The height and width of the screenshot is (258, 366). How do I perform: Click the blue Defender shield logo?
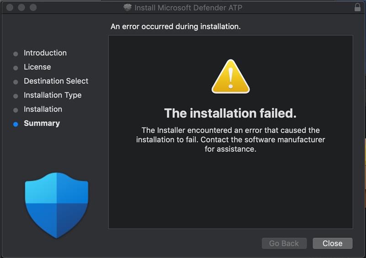click(56, 205)
